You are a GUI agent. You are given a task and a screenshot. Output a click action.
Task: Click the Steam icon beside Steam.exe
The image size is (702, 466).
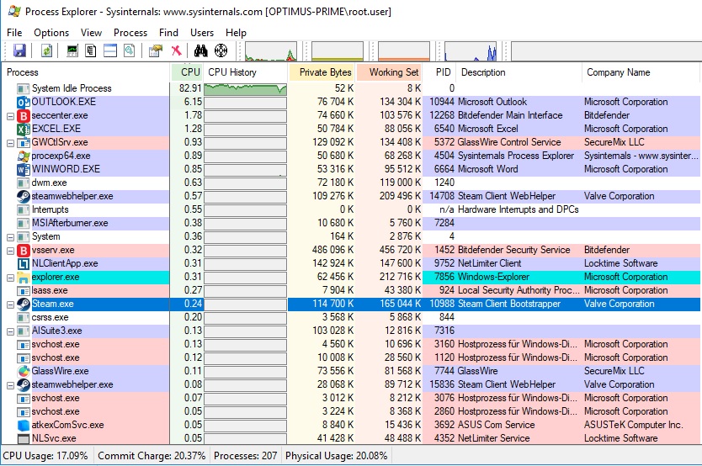pos(24,304)
